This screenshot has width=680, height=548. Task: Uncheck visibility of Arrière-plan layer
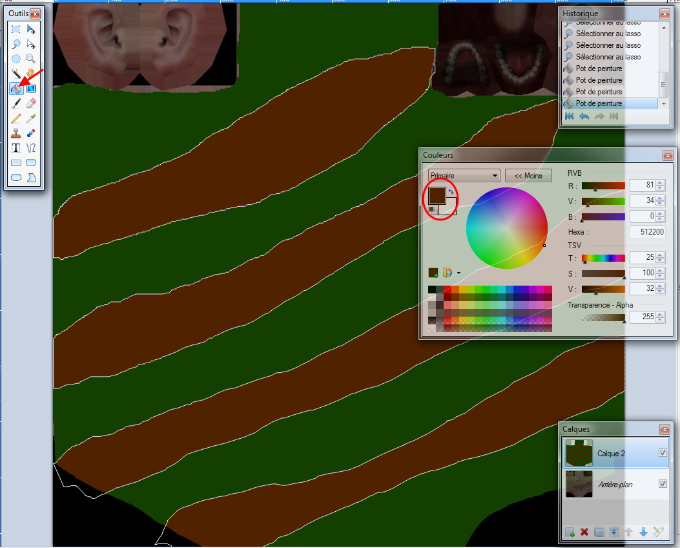click(x=663, y=483)
